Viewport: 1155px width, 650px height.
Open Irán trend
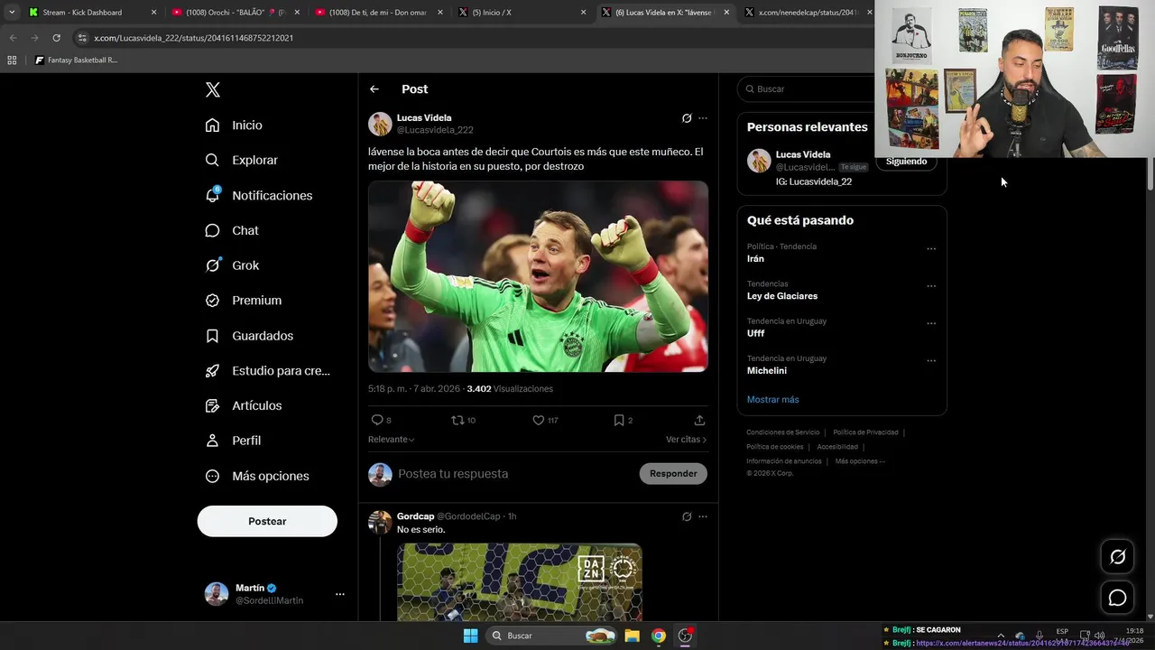(x=755, y=259)
